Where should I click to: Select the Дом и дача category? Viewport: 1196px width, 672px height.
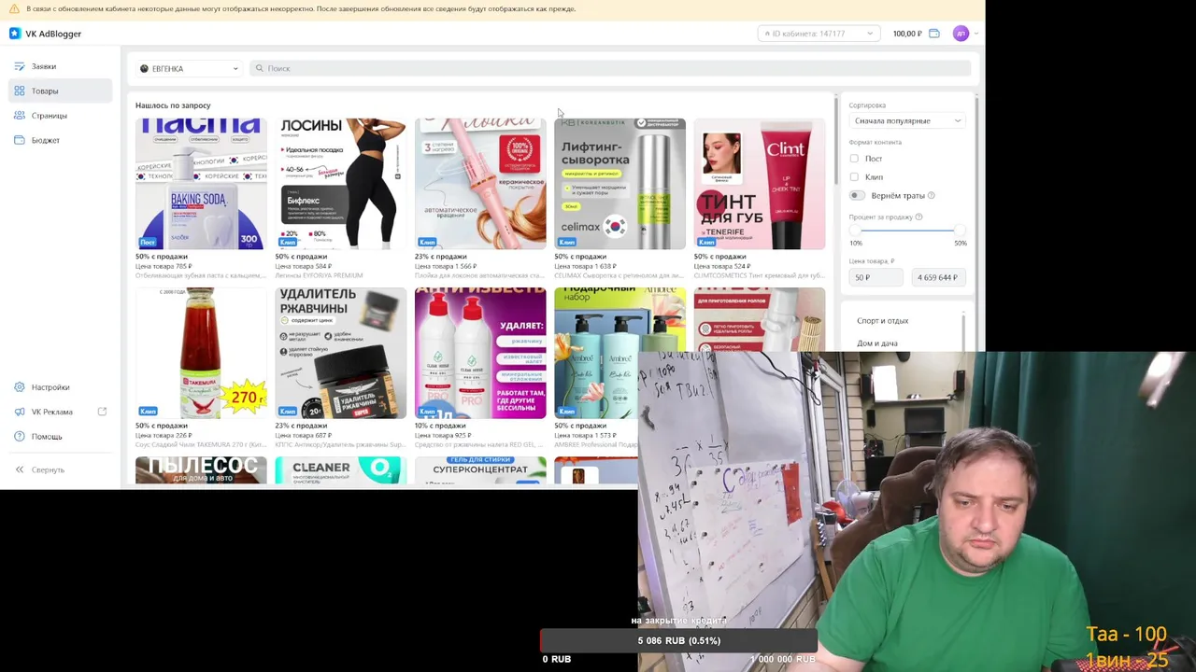click(x=877, y=343)
